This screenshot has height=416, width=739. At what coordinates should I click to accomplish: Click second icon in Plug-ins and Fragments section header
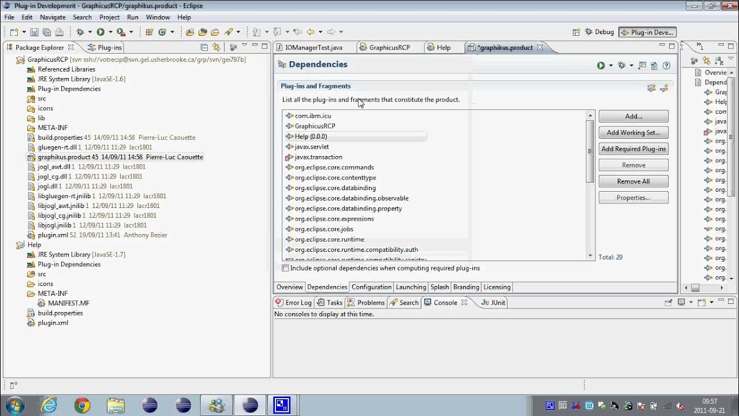pos(664,88)
